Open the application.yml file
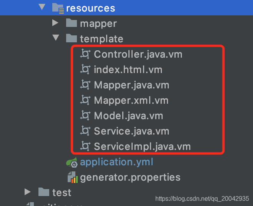This screenshot has width=253, height=206. tap(117, 162)
